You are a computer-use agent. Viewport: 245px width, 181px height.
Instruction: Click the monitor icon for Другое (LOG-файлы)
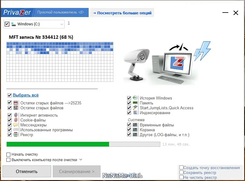[135, 135]
